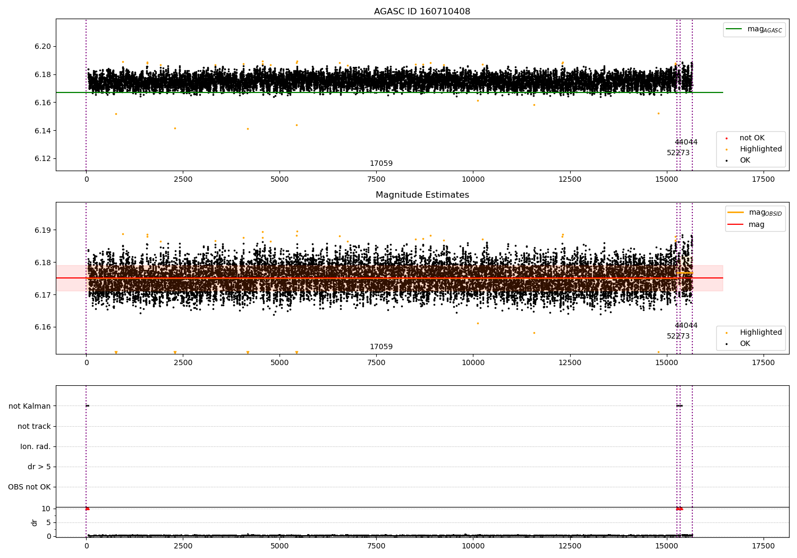The width and height of the screenshot is (797, 558).
Task: Click the '6.12' y-axis tick label
Action: pos(43,159)
